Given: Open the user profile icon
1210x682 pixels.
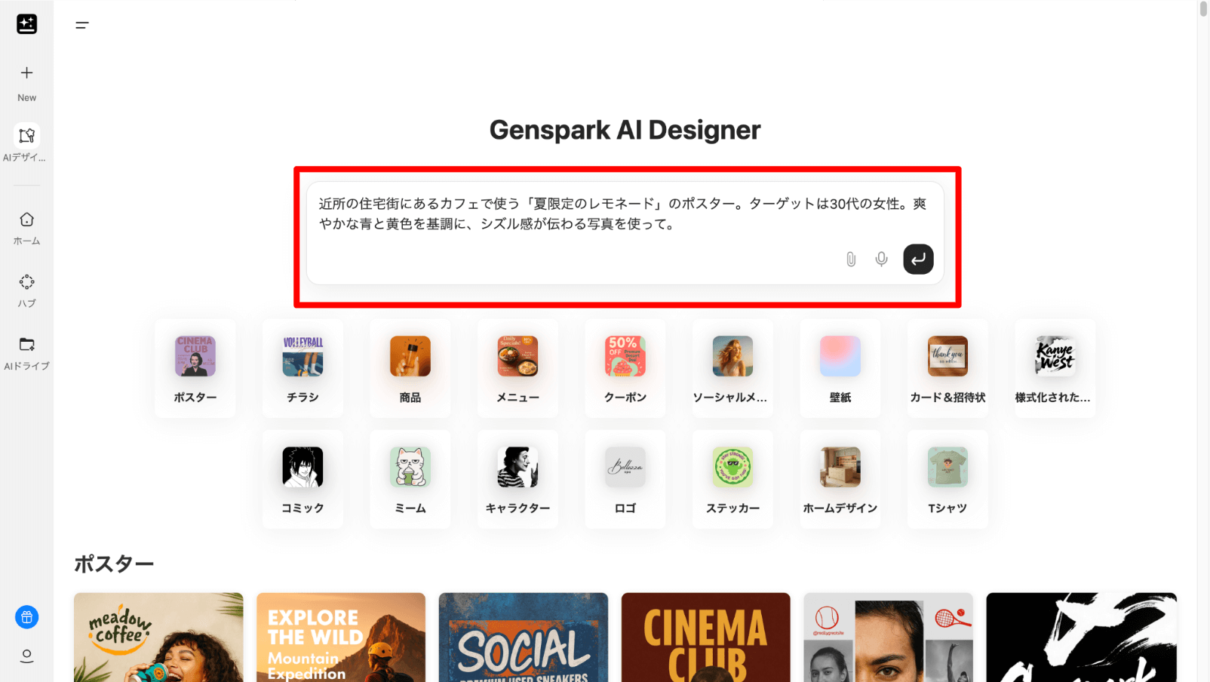Looking at the screenshot, I should pyautogui.click(x=26, y=656).
